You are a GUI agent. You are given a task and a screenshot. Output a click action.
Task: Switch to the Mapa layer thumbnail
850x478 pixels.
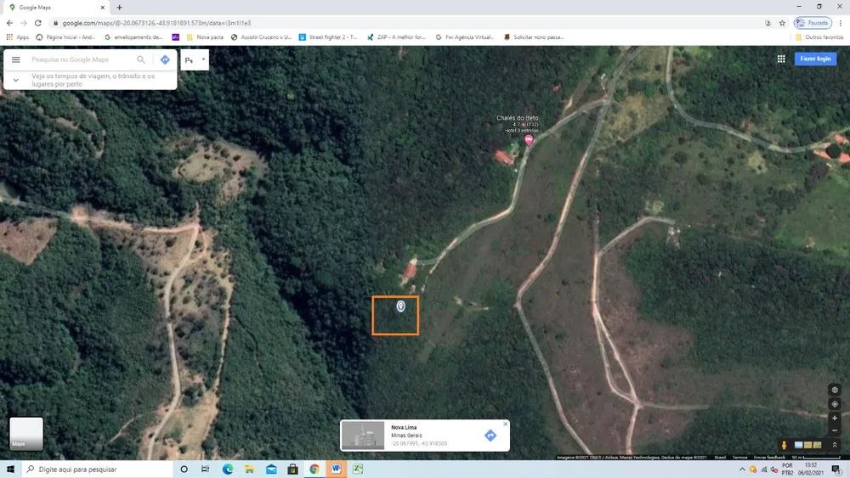[x=26, y=433]
